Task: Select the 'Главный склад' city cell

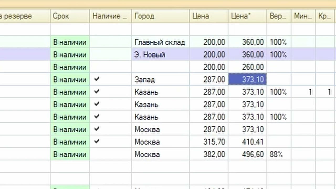Action: click(160, 42)
